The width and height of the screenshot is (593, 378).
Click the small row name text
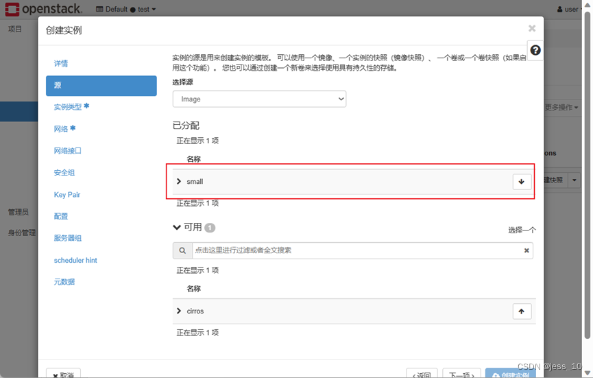(x=195, y=182)
